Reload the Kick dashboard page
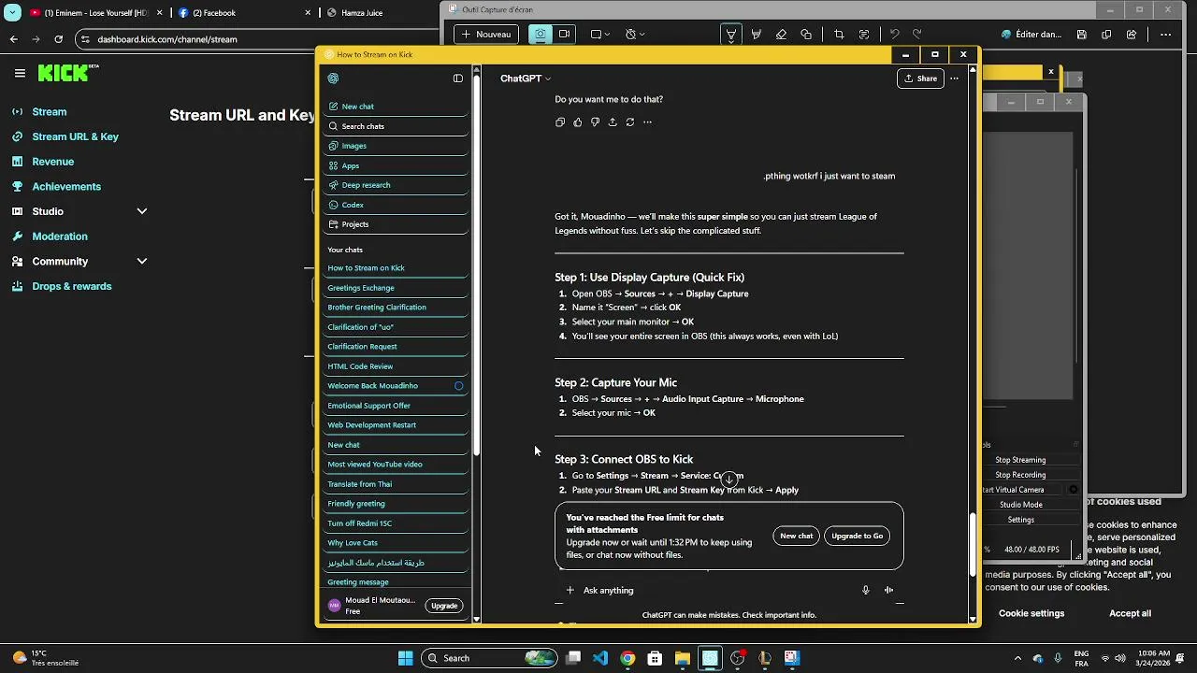The height and width of the screenshot is (673, 1197). [x=59, y=39]
